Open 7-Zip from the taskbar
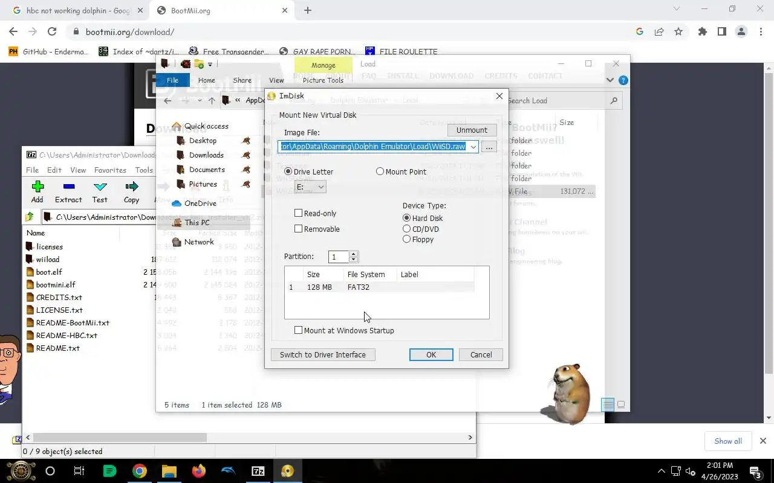 [258, 471]
